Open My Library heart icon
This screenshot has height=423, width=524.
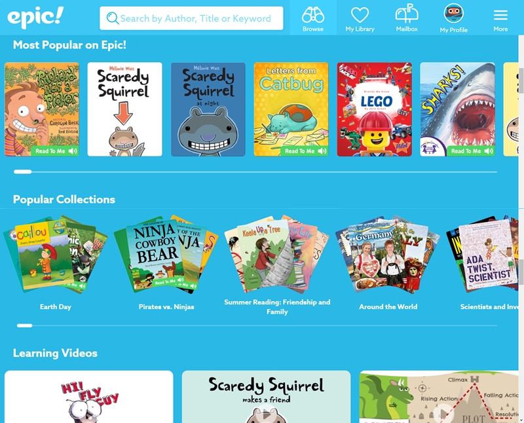(360, 15)
